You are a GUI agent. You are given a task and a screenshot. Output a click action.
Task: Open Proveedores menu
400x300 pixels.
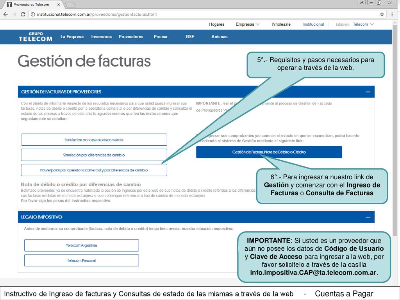(131, 37)
